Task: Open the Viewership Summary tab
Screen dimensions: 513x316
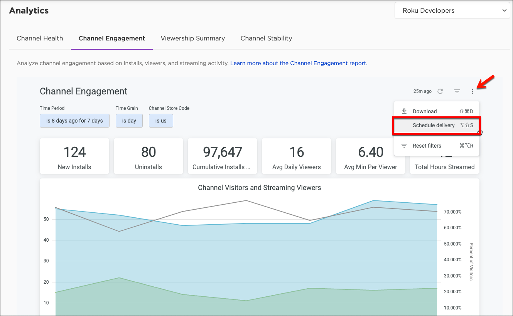Action: [x=193, y=38]
